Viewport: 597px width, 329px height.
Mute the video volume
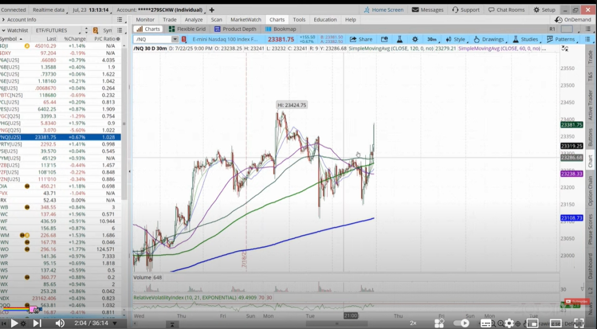[60, 323]
